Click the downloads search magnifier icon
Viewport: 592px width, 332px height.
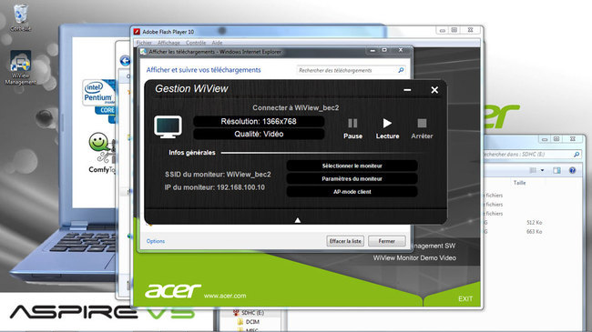[401, 70]
